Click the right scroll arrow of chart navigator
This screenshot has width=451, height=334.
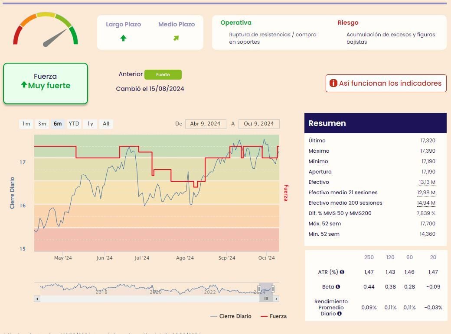276,299
